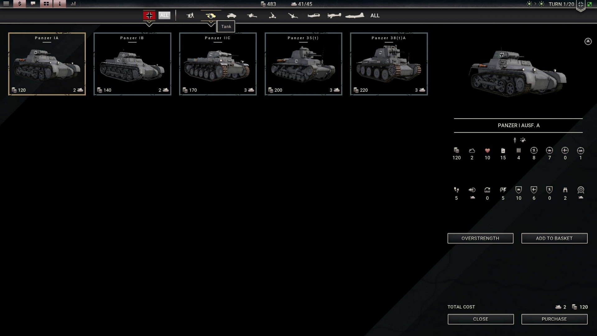Click the TURN 1/20 indicator
Image resolution: width=597 pixels, height=336 pixels.
coord(561,4)
